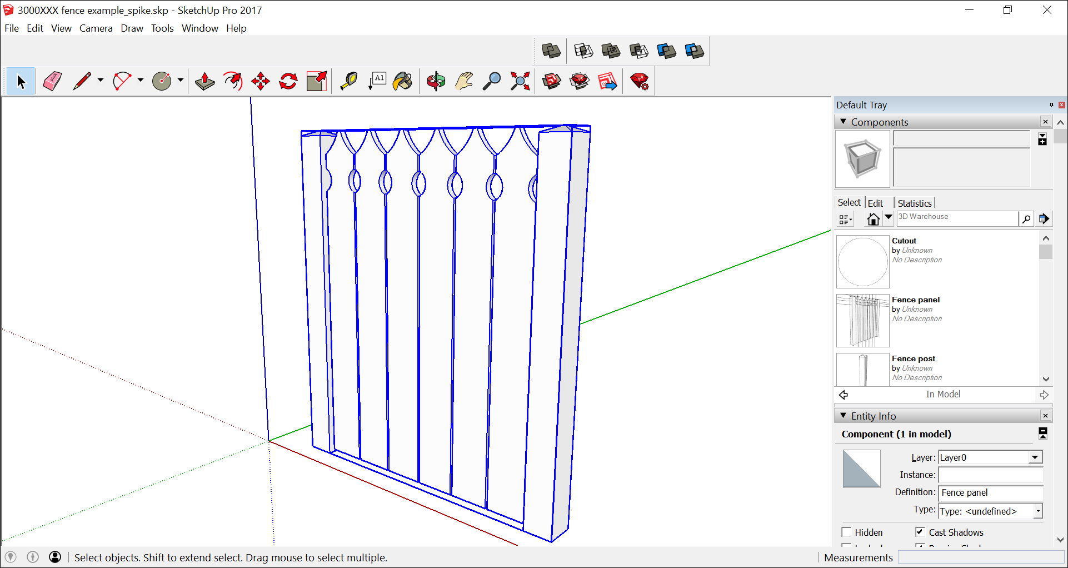1068x568 pixels.
Task: Choose the Move tool
Action: pyautogui.click(x=260, y=81)
